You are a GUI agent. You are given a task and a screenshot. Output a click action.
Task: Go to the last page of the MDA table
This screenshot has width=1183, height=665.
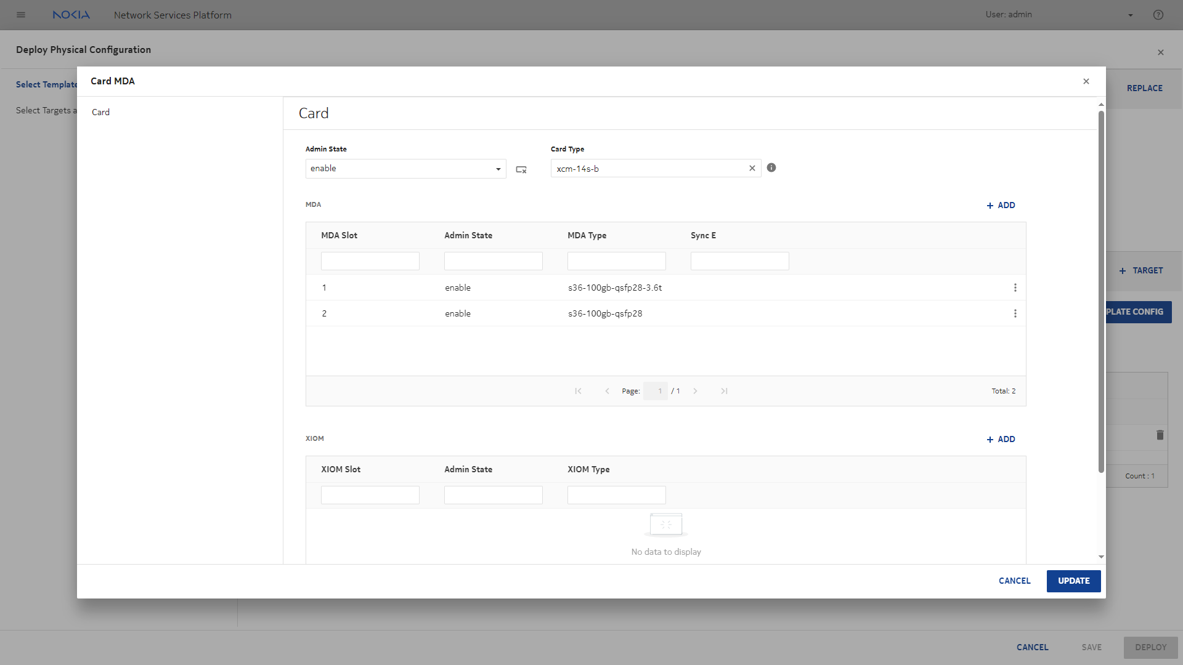tap(724, 391)
